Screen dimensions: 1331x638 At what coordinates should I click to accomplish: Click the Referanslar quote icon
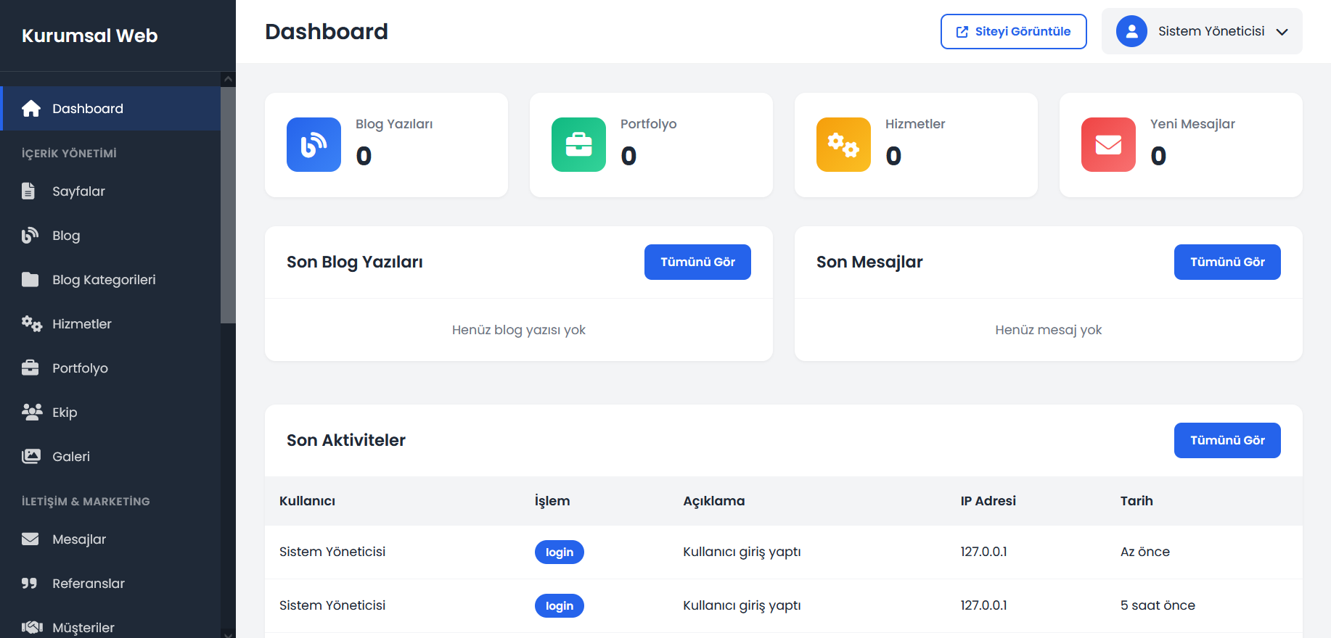30,584
